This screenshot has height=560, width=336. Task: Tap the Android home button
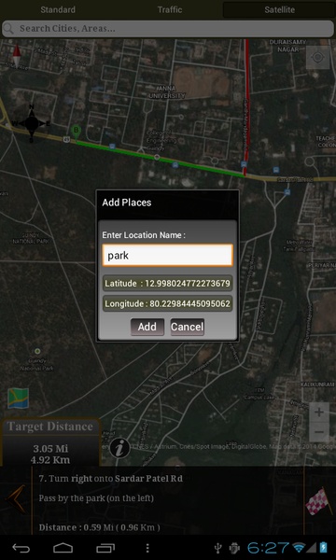[63, 548]
